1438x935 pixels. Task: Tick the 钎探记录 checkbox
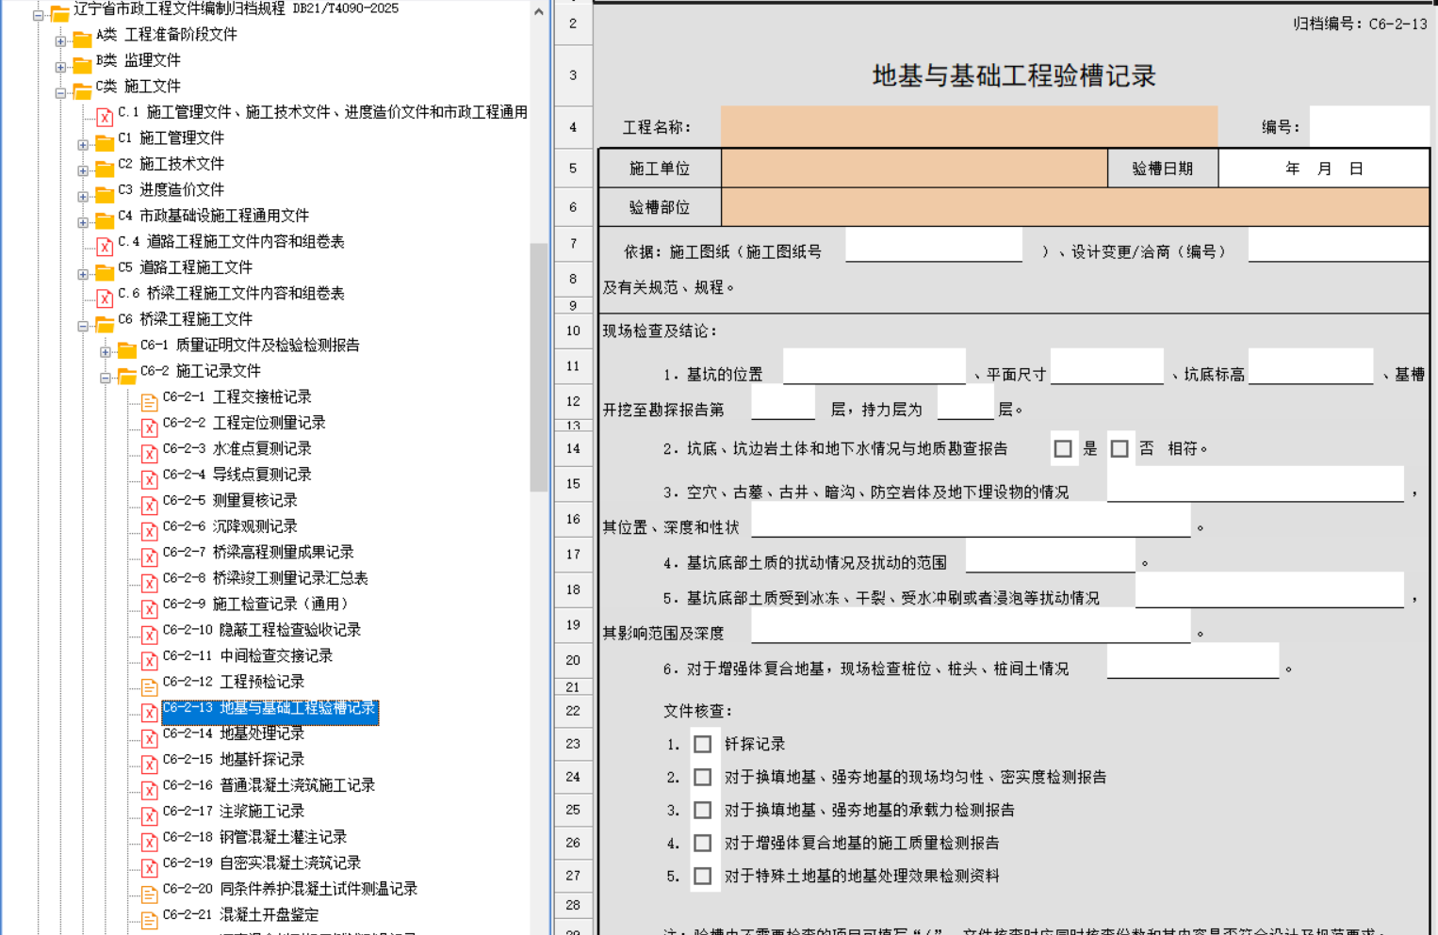pyautogui.click(x=702, y=744)
